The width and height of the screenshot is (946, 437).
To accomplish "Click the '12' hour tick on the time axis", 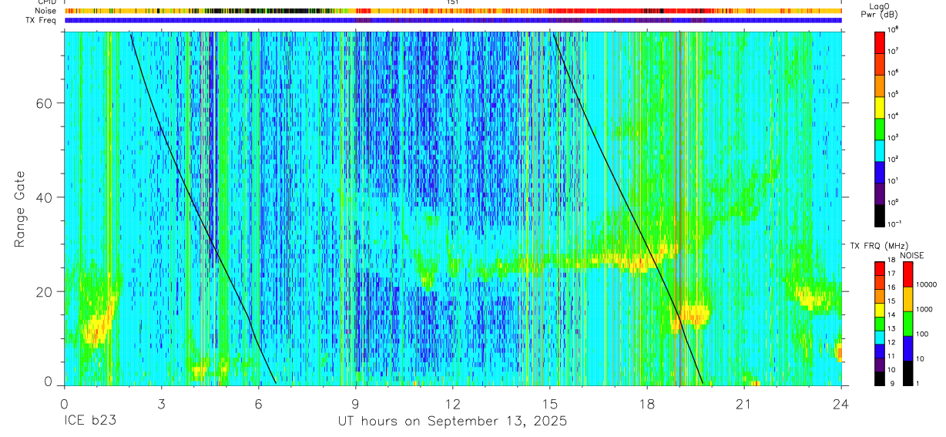I will [453, 405].
